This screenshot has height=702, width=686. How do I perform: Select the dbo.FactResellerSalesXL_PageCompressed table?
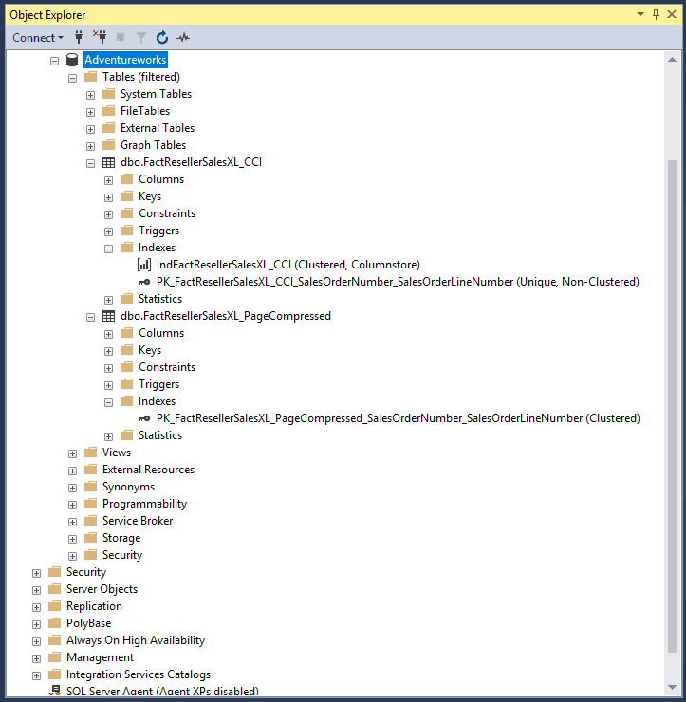click(x=226, y=316)
